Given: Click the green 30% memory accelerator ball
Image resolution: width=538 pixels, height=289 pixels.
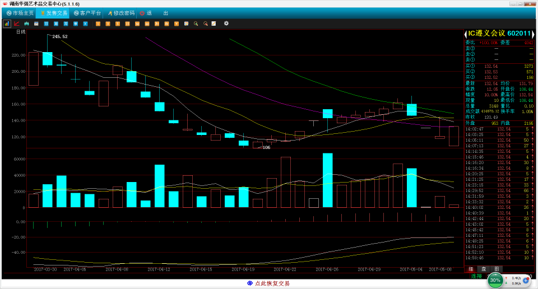Looking at the screenshot, I should (x=495, y=281).
